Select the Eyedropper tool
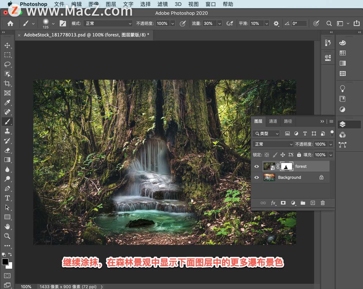Viewport: 363px width, 289px height. (x=7, y=102)
